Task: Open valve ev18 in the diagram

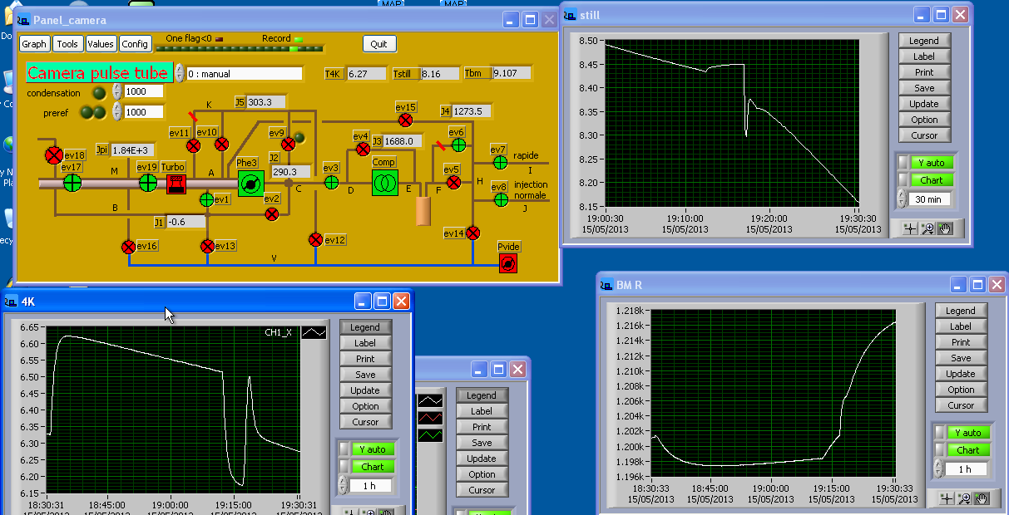Action: 54,155
